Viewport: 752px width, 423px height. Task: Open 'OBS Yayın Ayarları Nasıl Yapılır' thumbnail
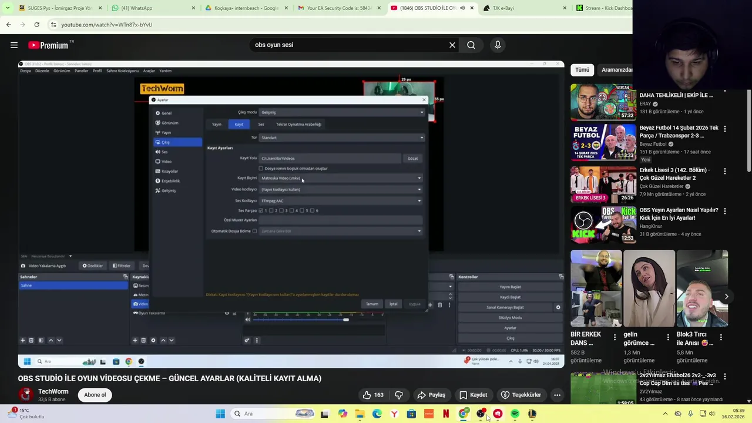tap(603, 225)
